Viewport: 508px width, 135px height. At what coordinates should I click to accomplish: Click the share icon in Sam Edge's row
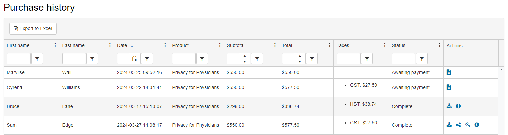point(458,125)
